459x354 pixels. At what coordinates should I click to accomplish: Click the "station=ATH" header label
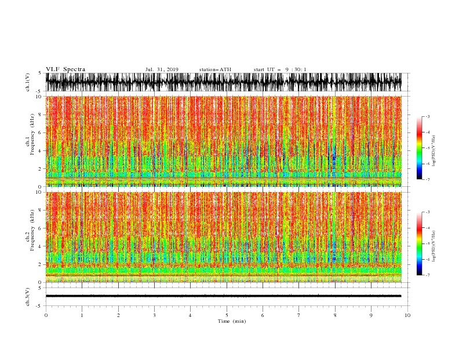pyautogui.click(x=215, y=69)
